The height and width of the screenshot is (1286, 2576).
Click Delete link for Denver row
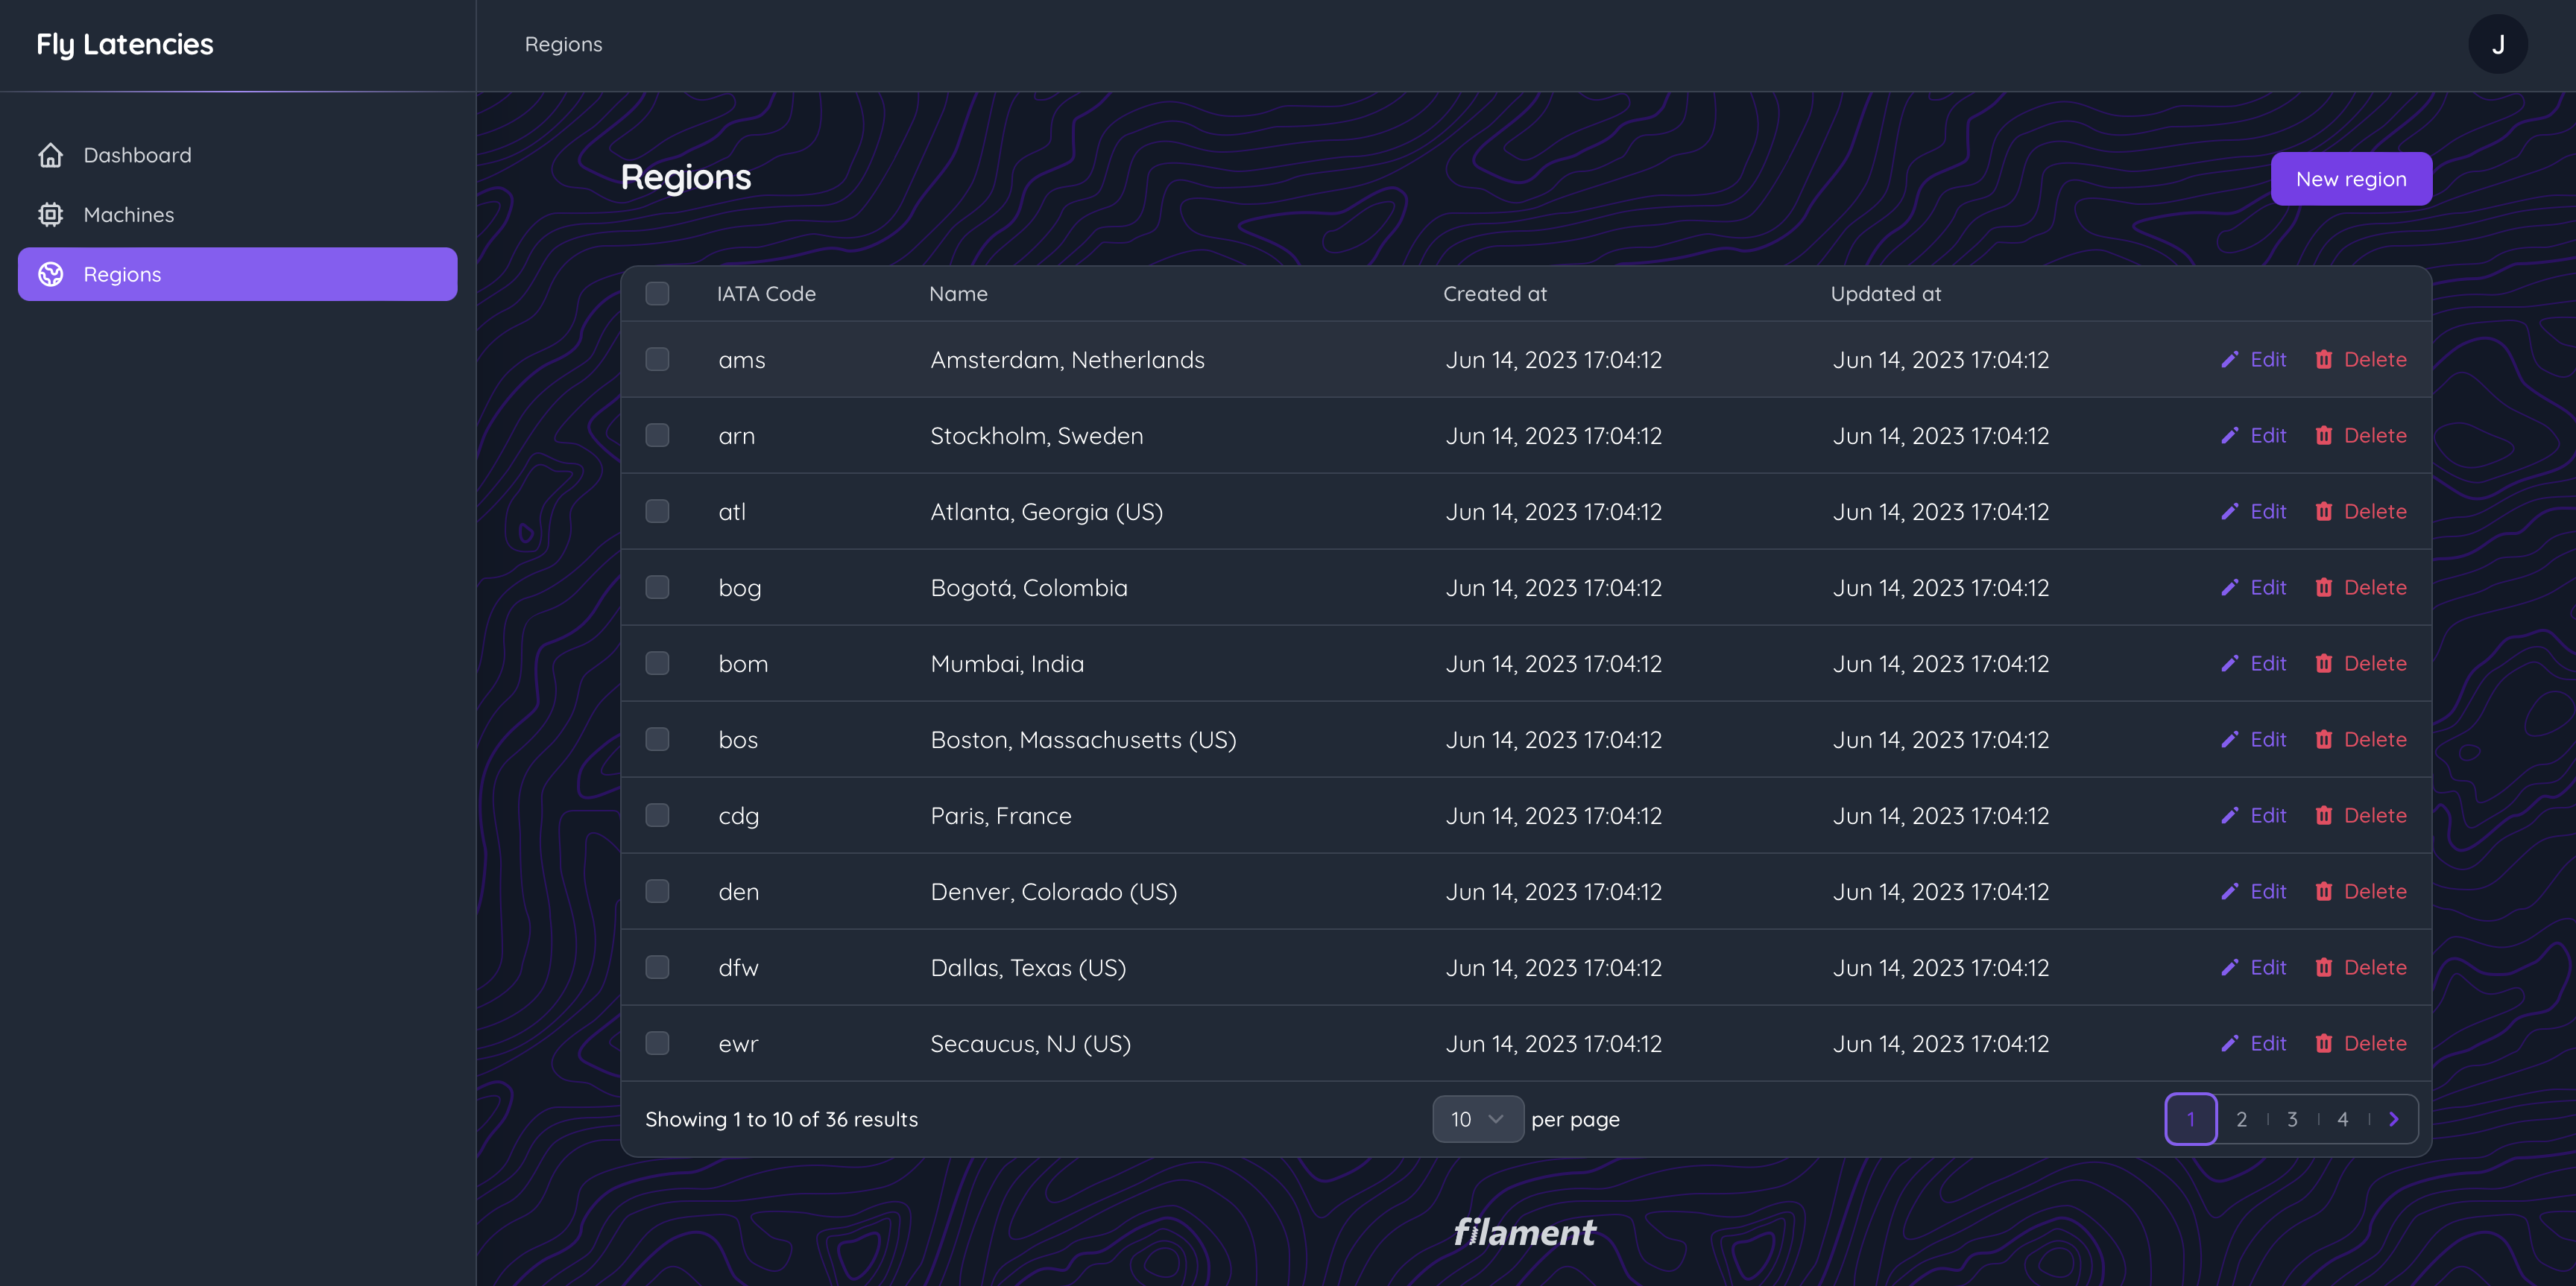click(2374, 891)
